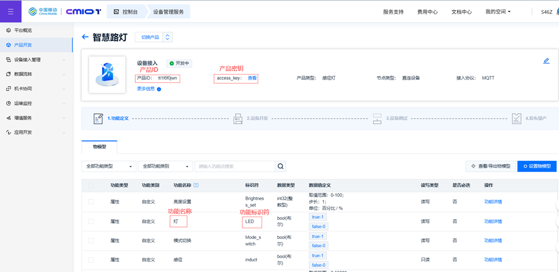Click 查看 link next to access_key
Viewport: 559px width, 272px height.
tap(253, 79)
